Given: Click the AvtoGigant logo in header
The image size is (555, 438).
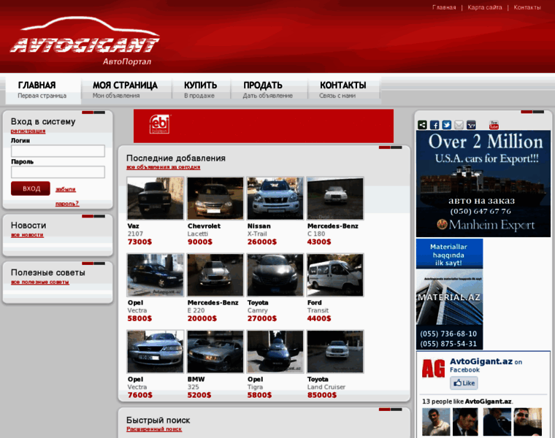Looking at the screenshot, I should click(x=85, y=41).
